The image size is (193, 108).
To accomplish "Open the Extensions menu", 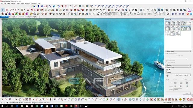I will [33, 3].
